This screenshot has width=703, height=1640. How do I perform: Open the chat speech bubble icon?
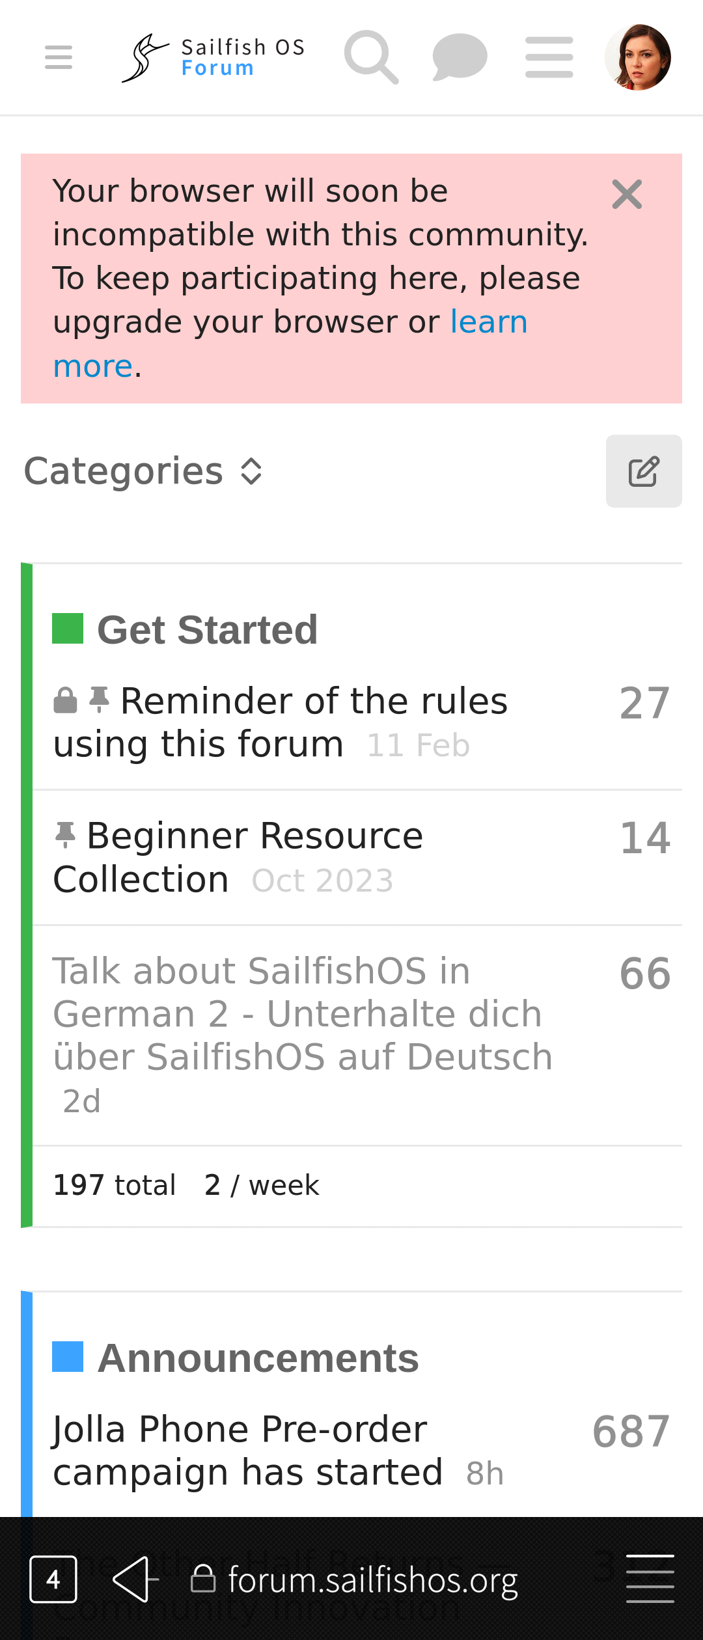pyautogui.click(x=460, y=57)
